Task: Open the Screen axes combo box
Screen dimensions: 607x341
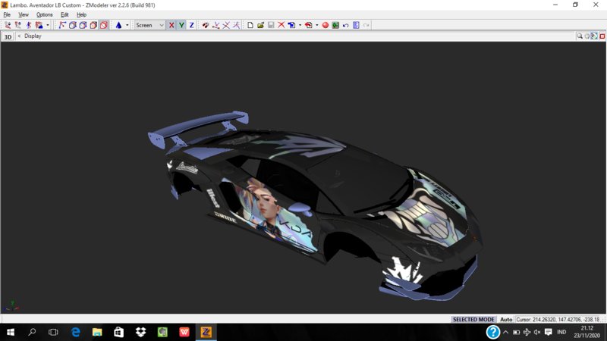Action: pos(149,25)
